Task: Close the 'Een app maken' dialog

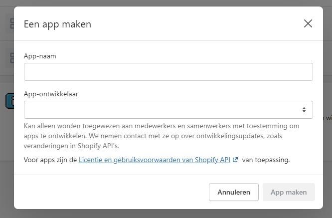Action: [308, 23]
